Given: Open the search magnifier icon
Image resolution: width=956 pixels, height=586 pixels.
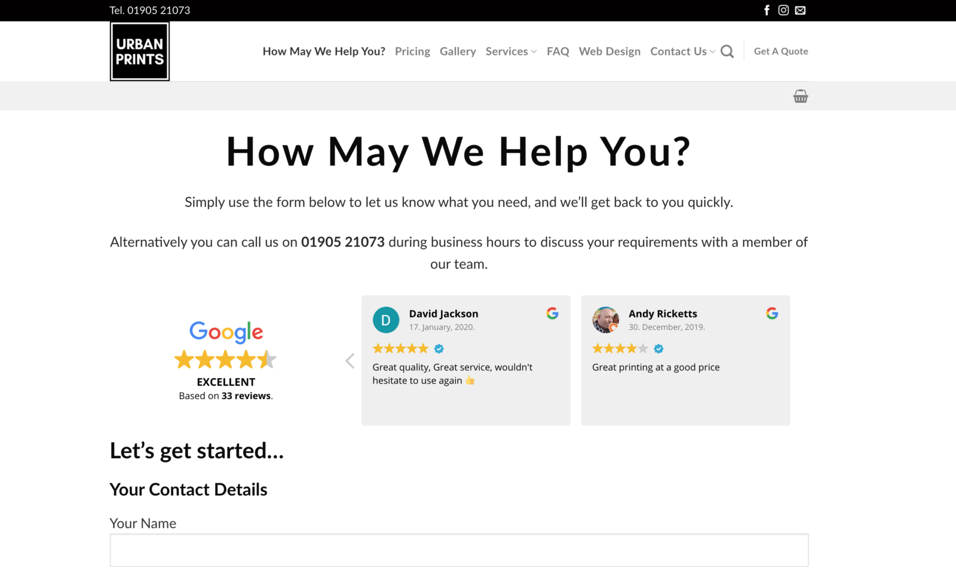Looking at the screenshot, I should [727, 52].
